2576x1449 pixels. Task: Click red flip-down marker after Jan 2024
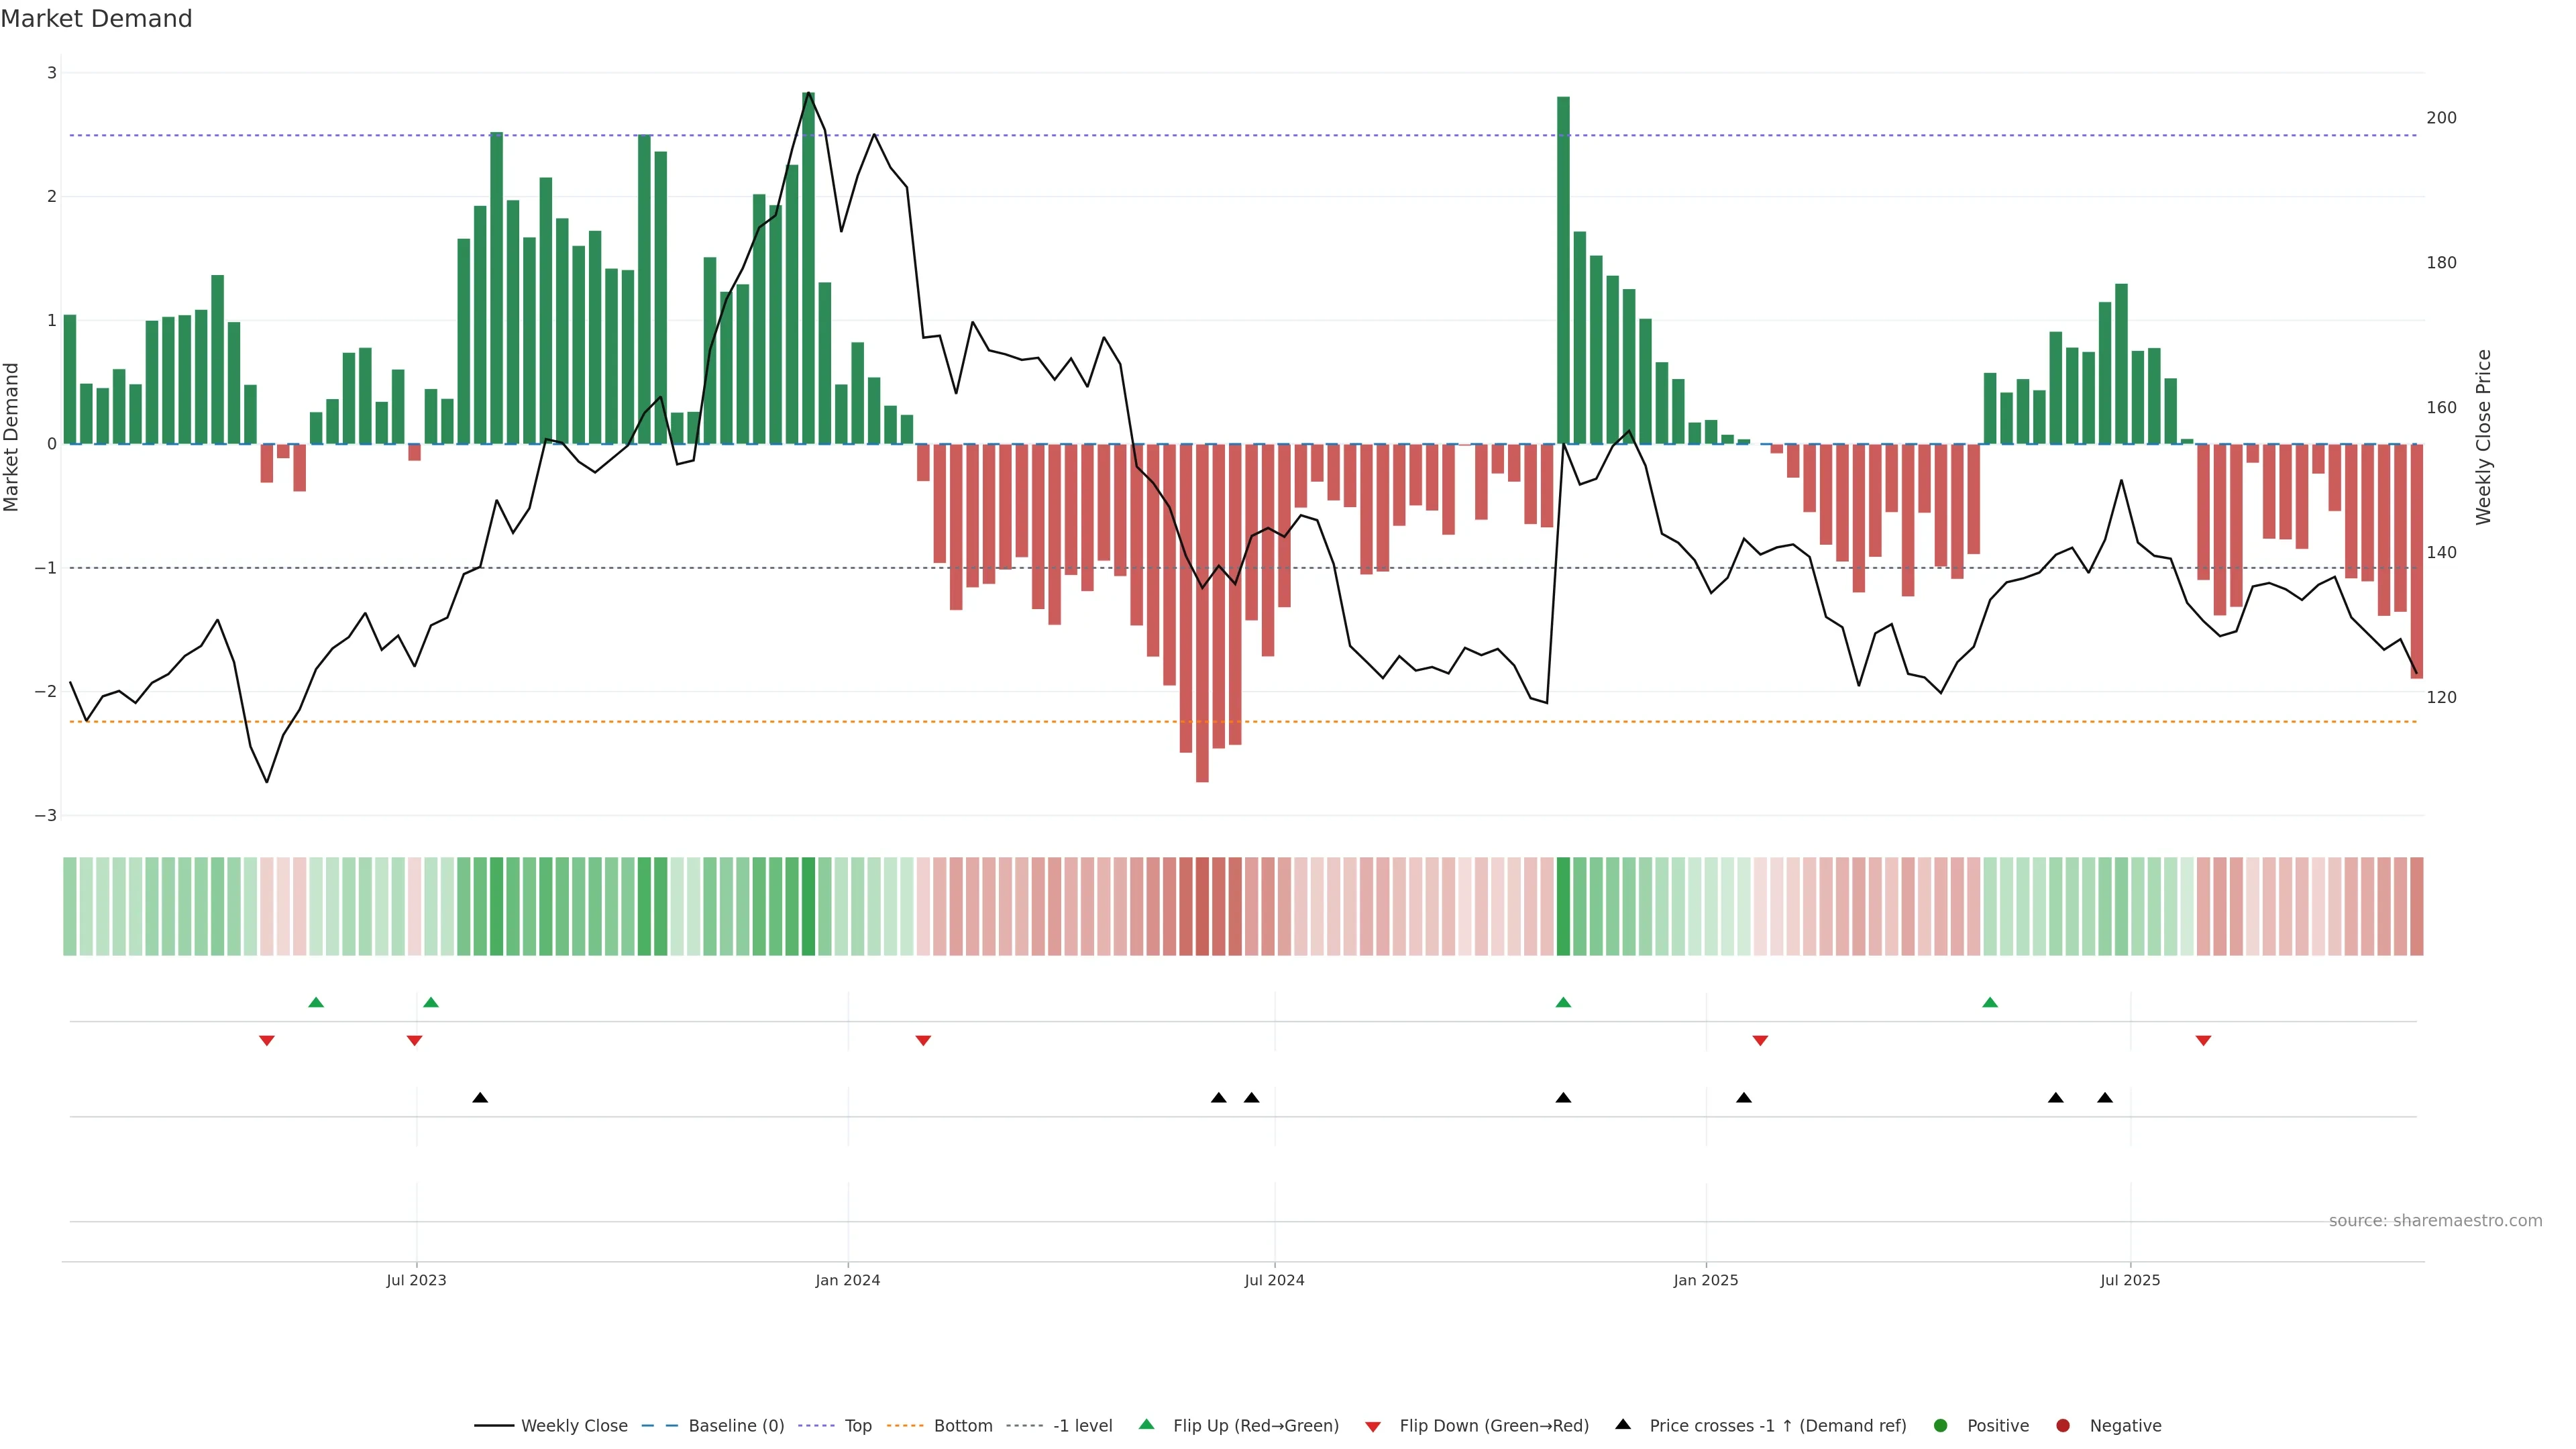pyautogui.click(x=923, y=1041)
